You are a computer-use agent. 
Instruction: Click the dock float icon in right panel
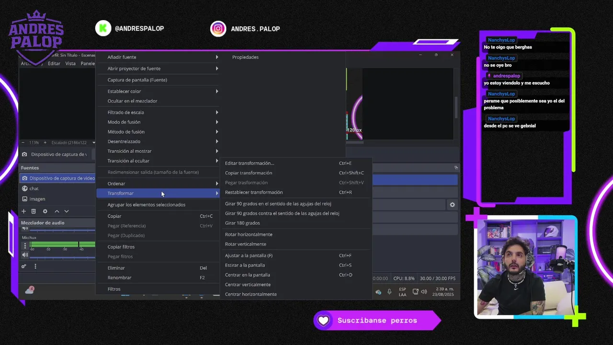coord(456,168)
